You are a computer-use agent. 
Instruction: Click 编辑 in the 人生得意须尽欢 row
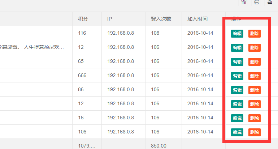(237, 48)
